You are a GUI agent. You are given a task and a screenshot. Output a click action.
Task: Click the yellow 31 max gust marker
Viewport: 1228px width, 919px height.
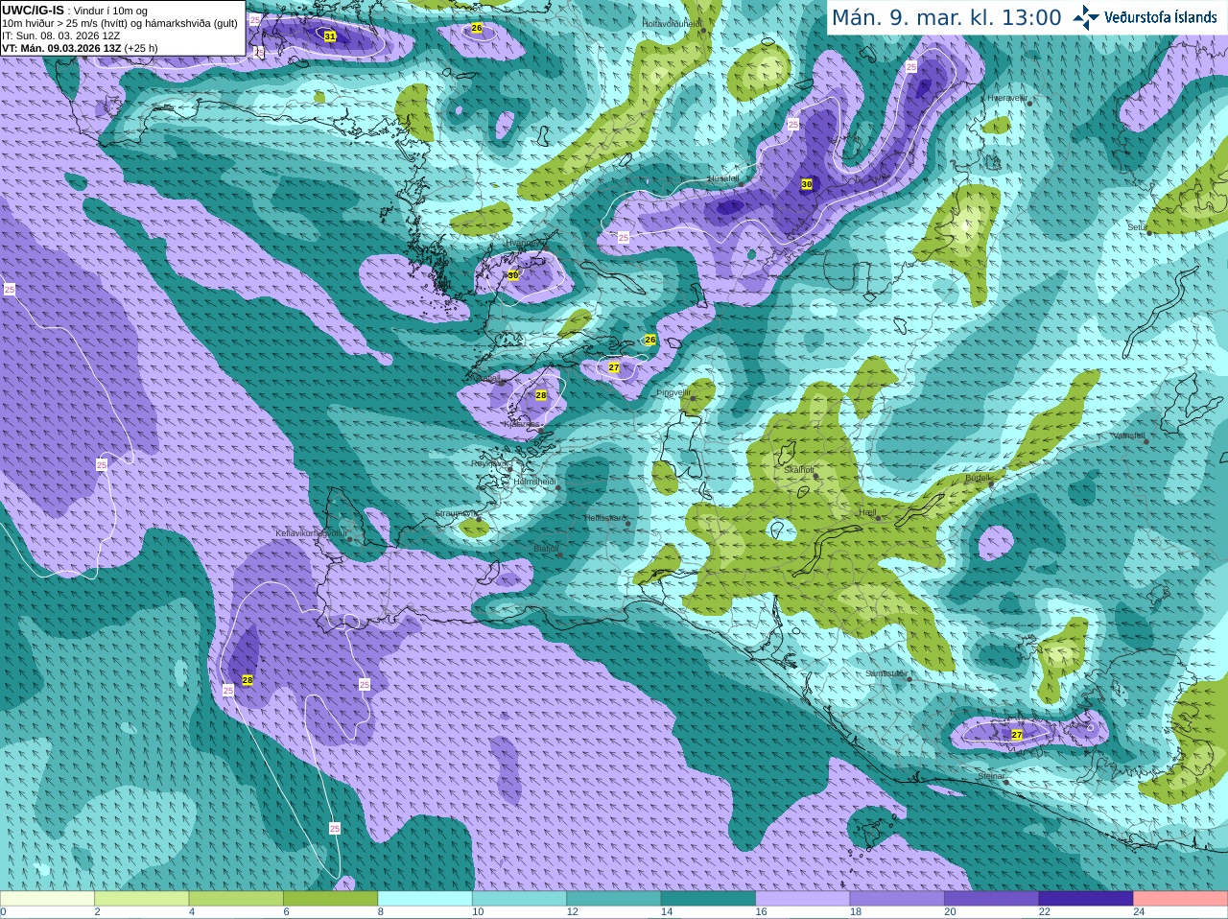pyautogui.click(x=330, y=36)
